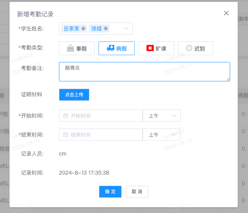This screenshot has height=213, width=248.
Task: Close the 新增考勤记录 dialog
Action: 226,13
